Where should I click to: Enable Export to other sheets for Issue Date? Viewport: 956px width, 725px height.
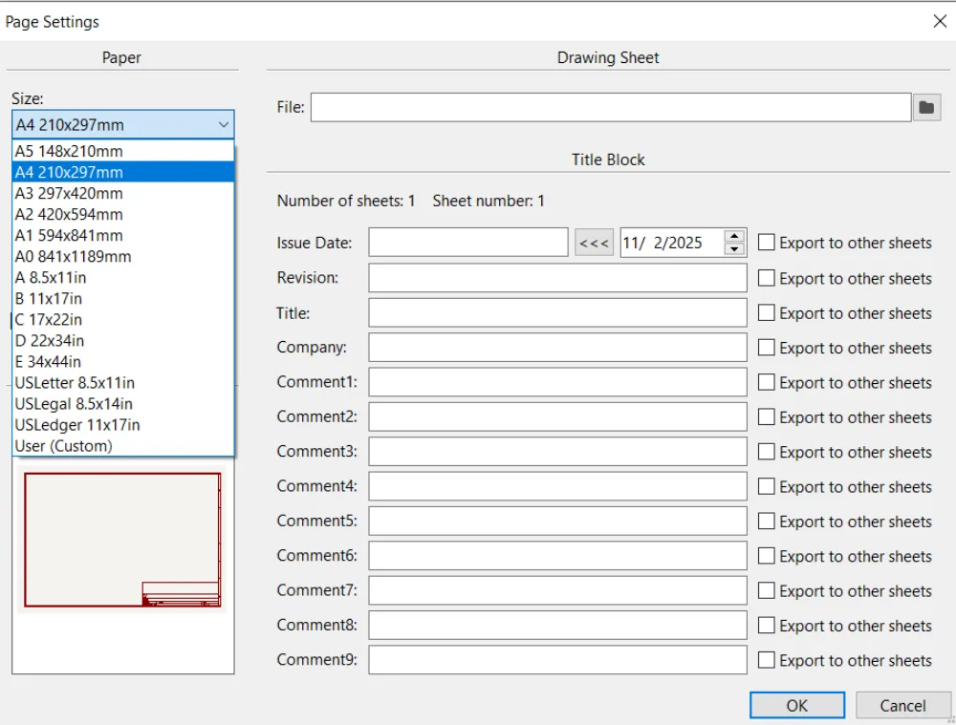(x=766, y=242)
